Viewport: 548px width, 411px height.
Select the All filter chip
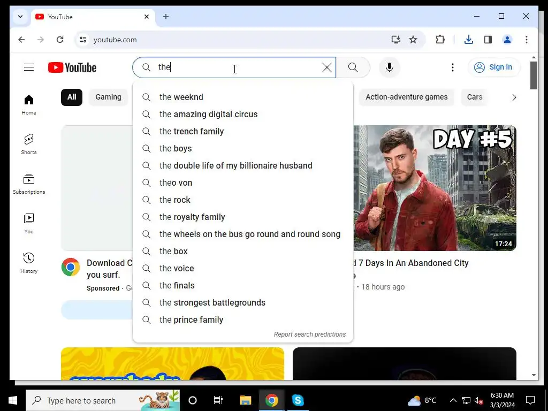pos(72,97)
